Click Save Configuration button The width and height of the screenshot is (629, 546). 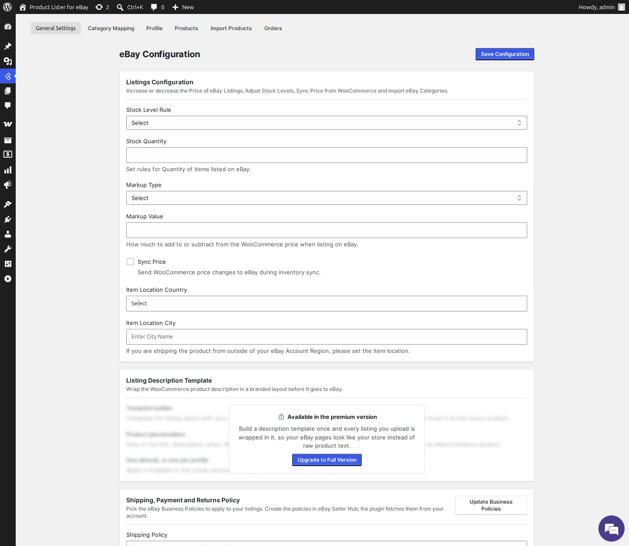505,54
